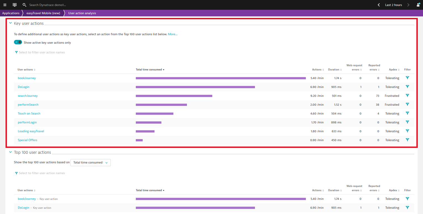Open DoLogin in Top 100 list
423x214 pixels.
click(23, 208)
